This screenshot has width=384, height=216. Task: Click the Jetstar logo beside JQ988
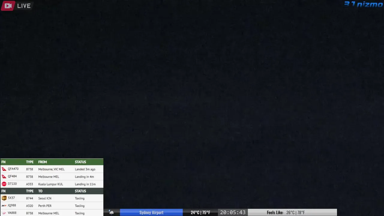pyautogui.click(x=4, y=205)
